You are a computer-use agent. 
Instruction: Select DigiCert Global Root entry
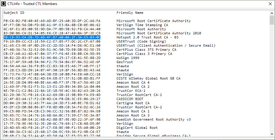pyautogui.click(x=137, y=128)
